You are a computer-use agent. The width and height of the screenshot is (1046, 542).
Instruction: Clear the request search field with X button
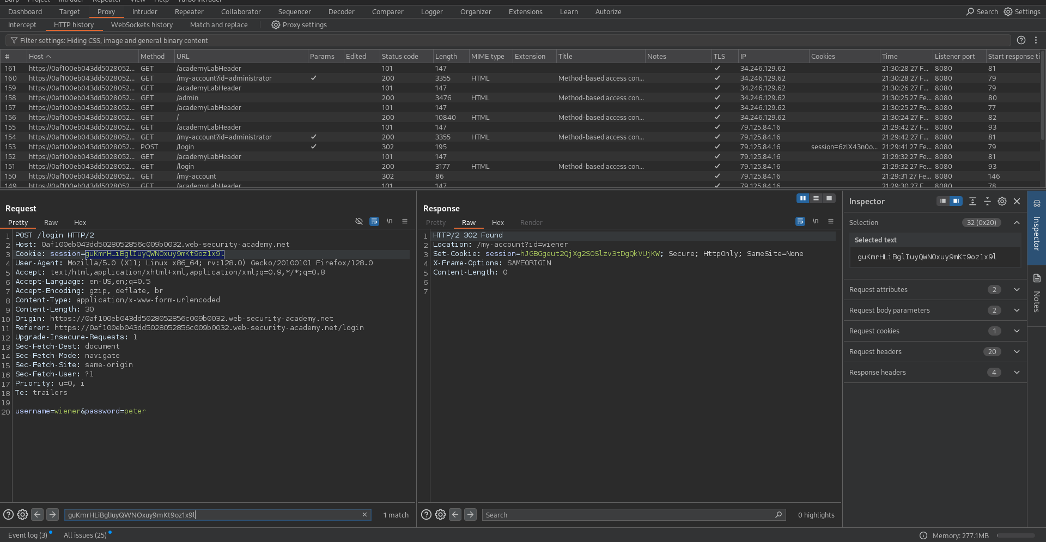[x=364, y=514]
